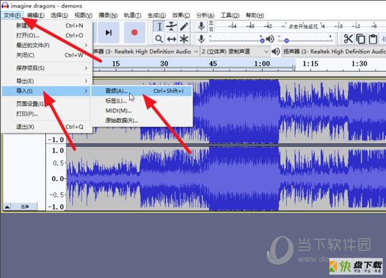Image resolution: width=386 pixels, height=278 pixels.
Task: Open the 工具(O) Tools menu
Action: click(x=230, y=15)
